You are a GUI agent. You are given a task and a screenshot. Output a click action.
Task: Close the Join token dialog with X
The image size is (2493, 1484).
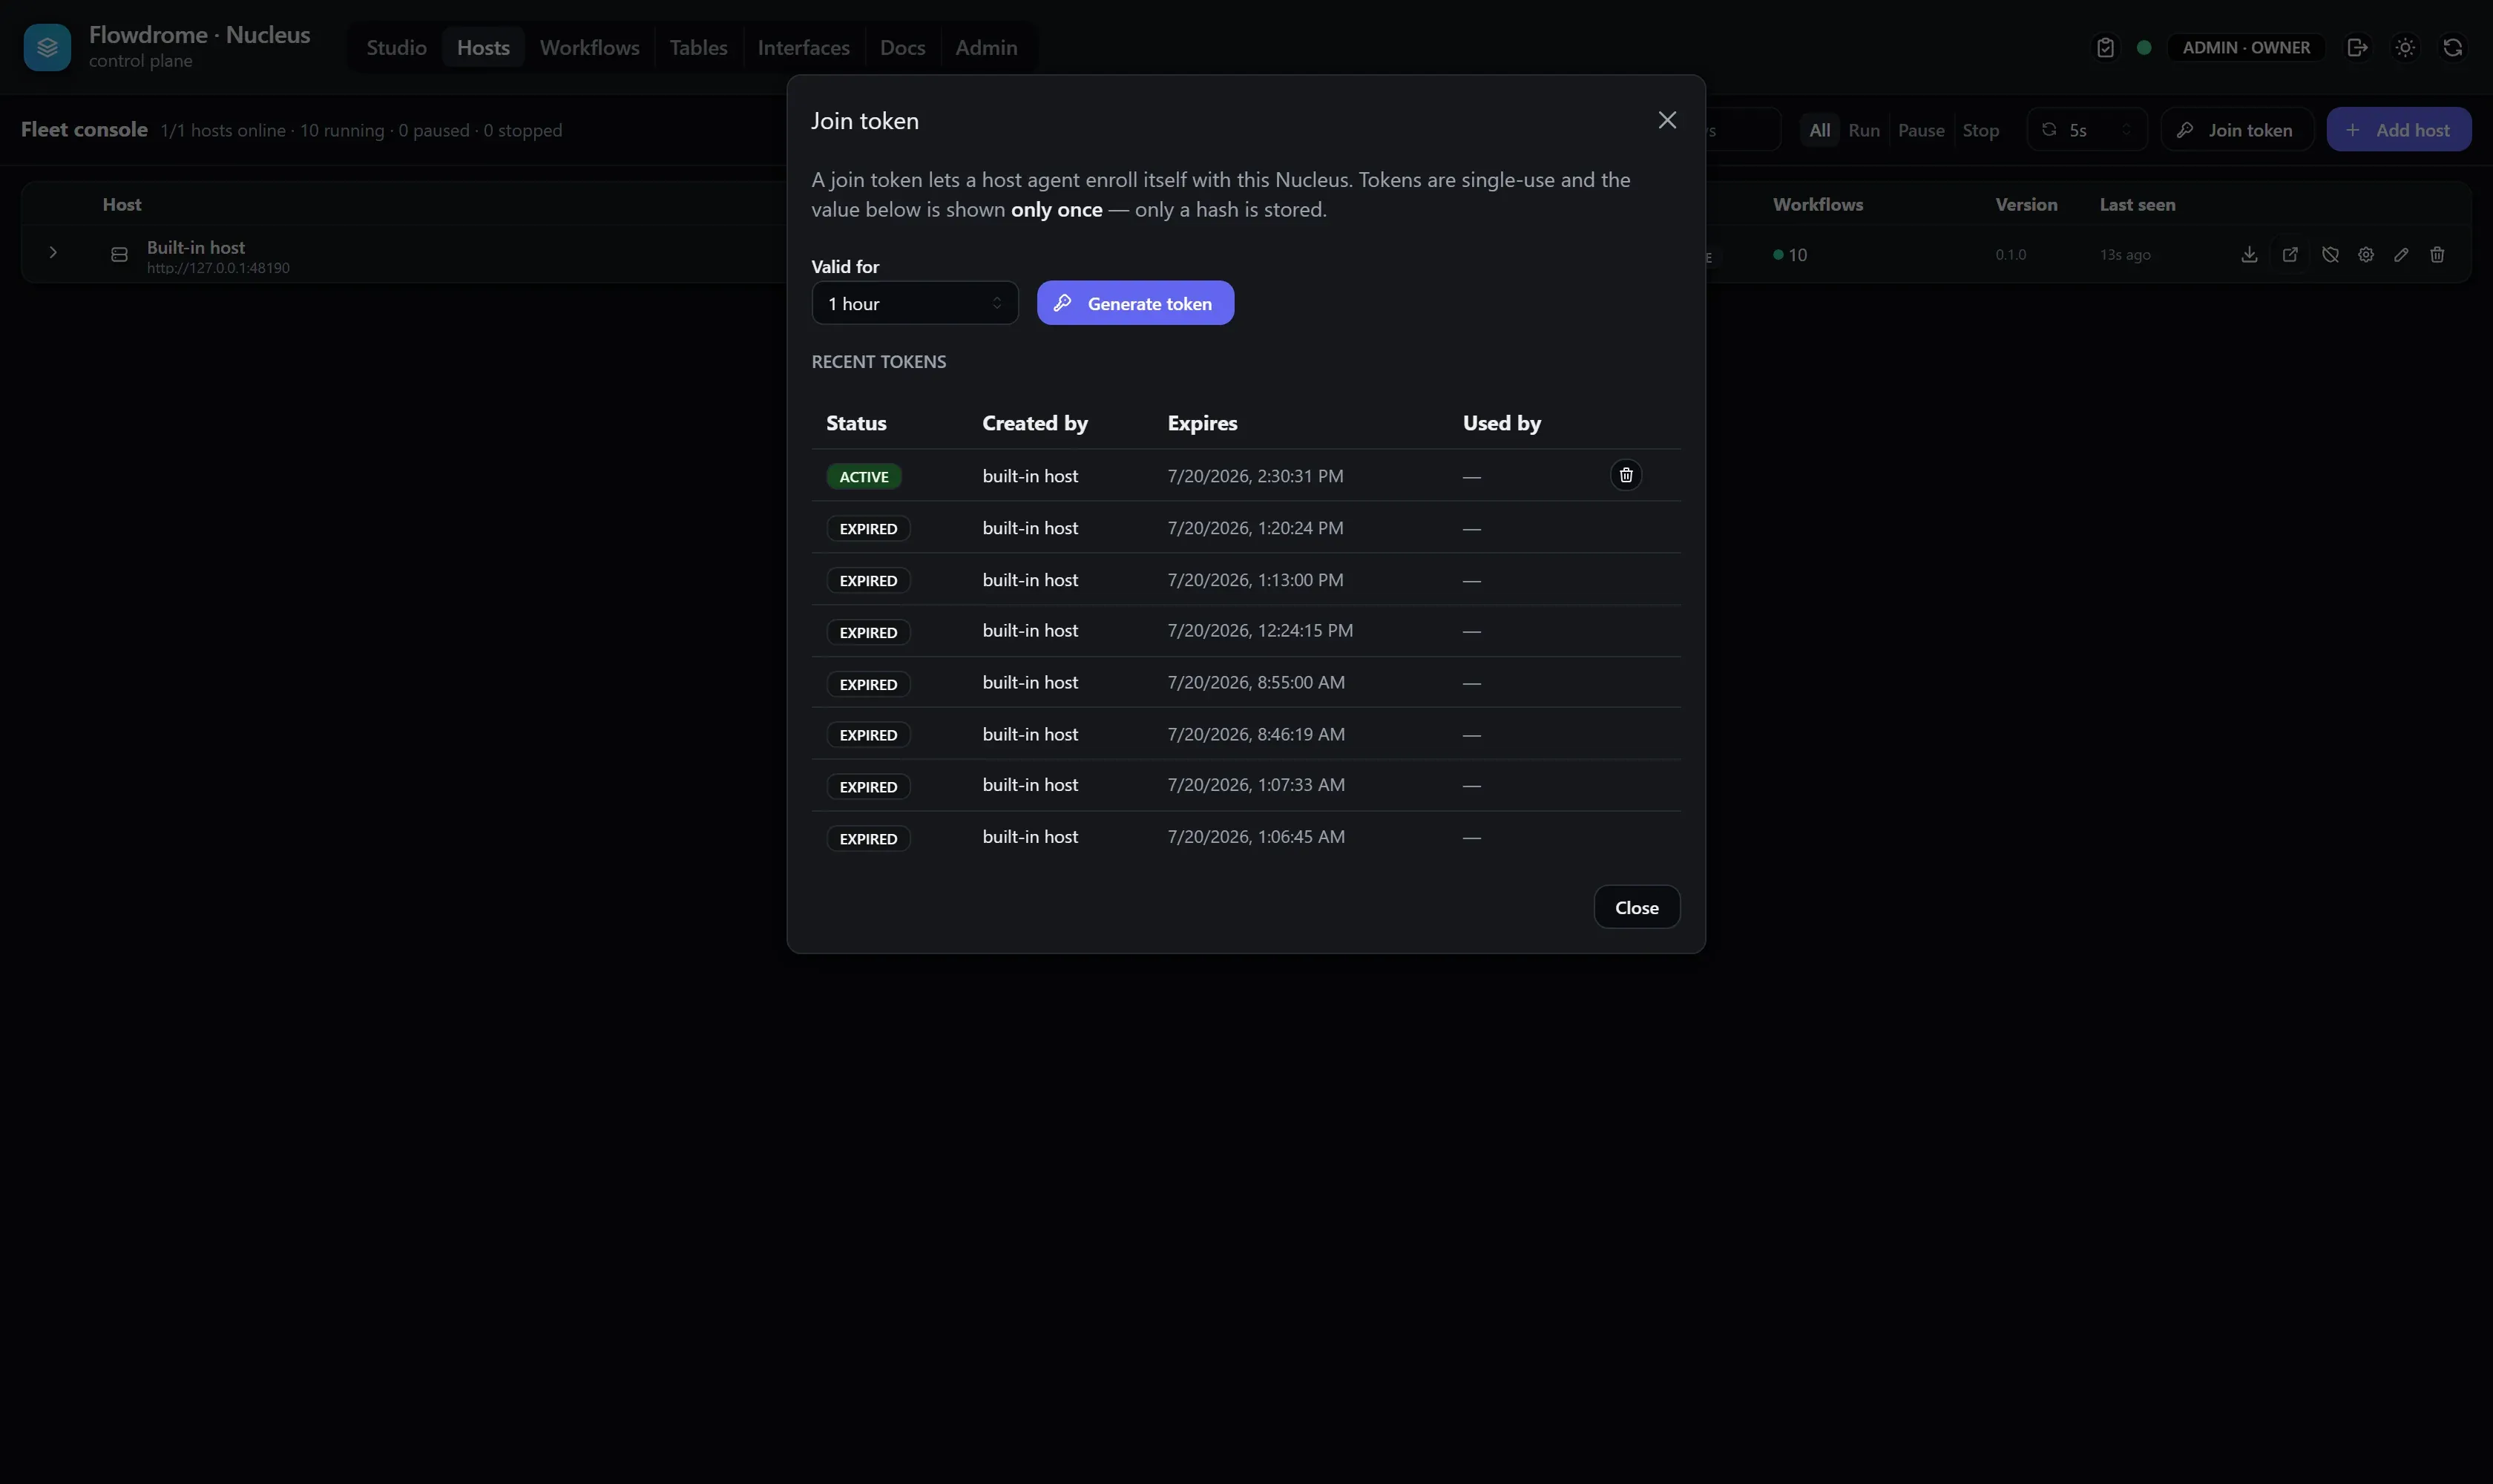1667,120
